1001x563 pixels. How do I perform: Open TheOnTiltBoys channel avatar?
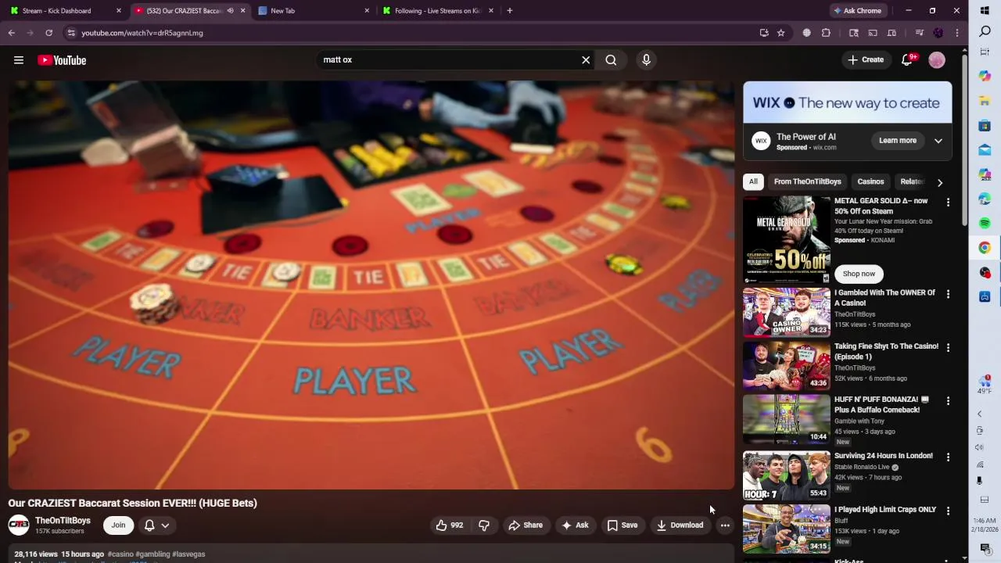click(x=19, y=525)
